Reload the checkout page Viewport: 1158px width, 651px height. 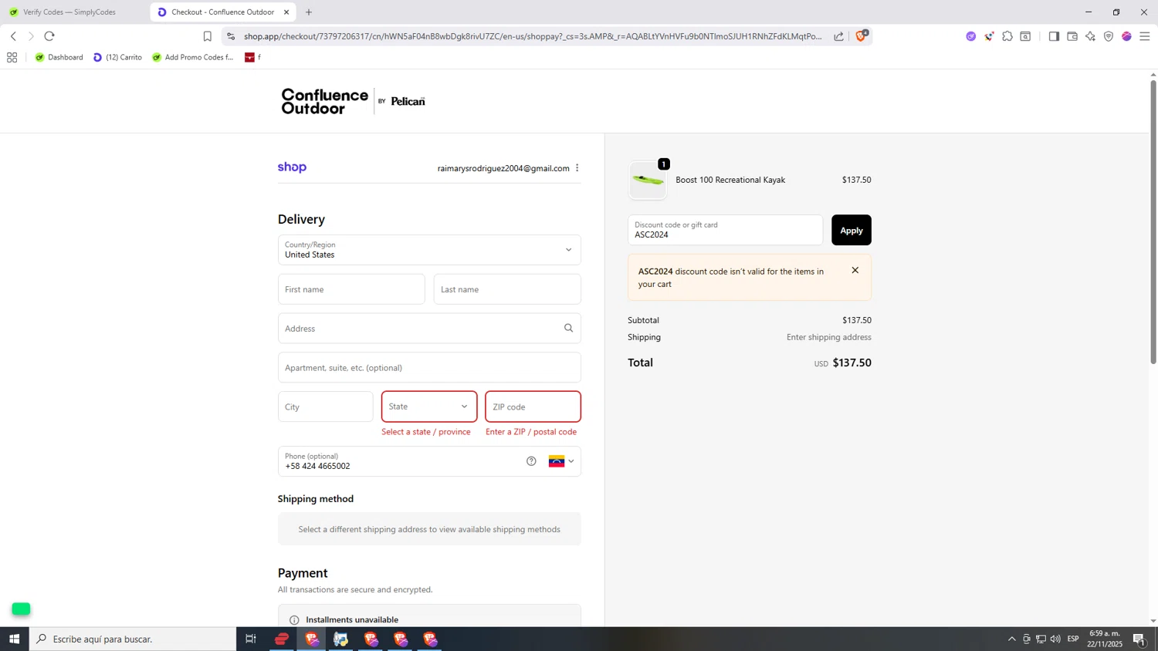click(x=49, y=36)
